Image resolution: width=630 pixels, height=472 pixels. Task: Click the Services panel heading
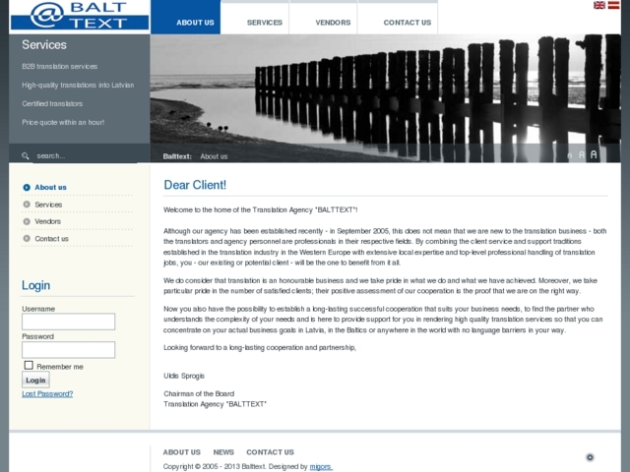point(44,45)
